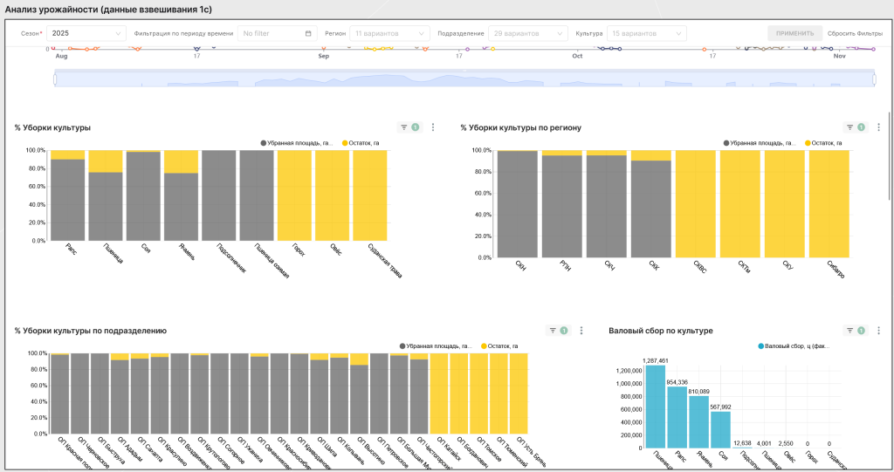Toggle 'Валовый сбор, ц' legend series
Screen dimensions: 894x472
795,346
